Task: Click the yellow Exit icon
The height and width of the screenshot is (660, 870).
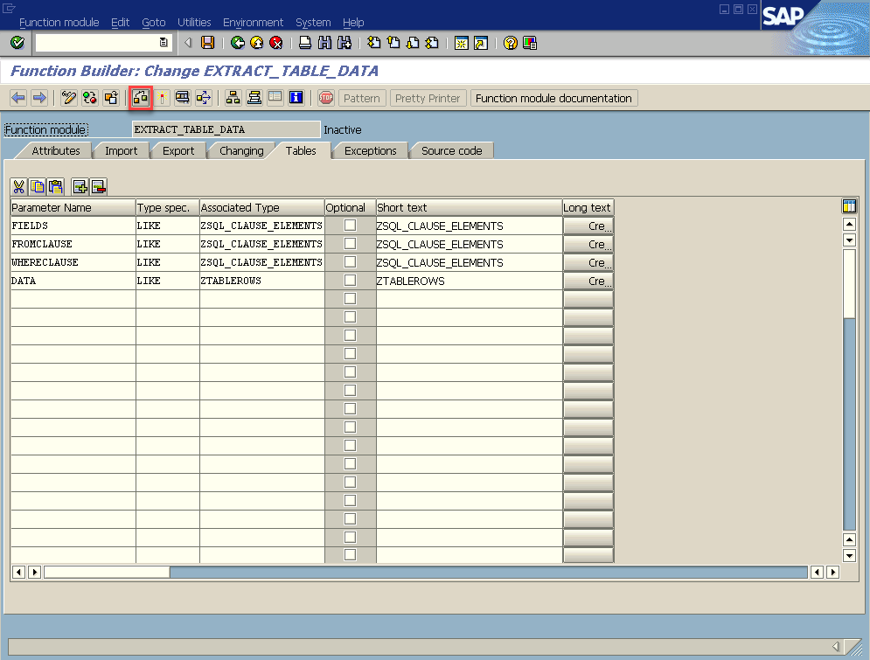Action: (x=256, y=43)
